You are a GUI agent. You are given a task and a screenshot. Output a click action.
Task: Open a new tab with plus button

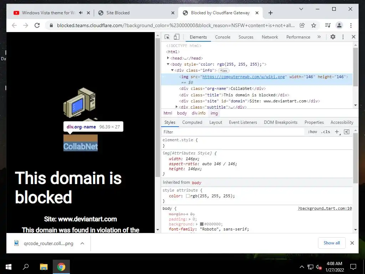[x=270, y=13]
